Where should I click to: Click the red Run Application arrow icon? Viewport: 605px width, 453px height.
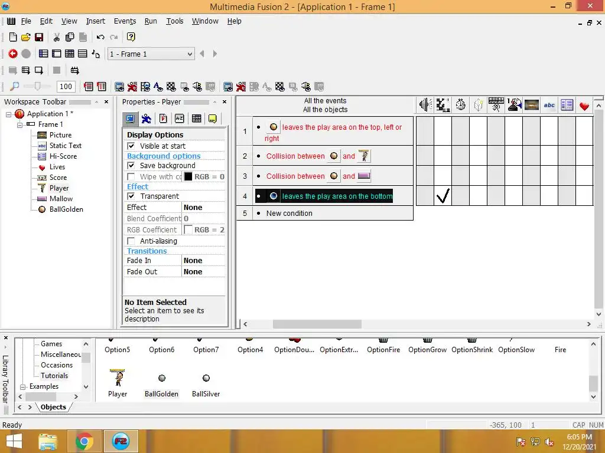13,54
